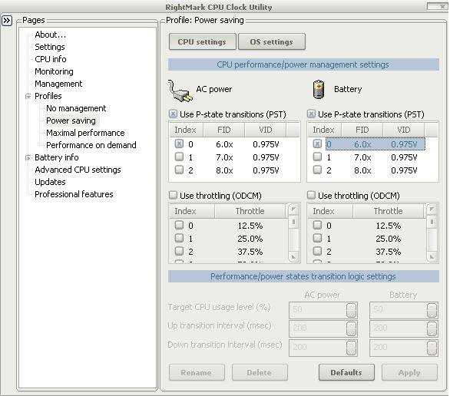The width and height of the screenshot is (450, 396).
Task: Check AC power P-state index 1
Action: coord(179,157)
